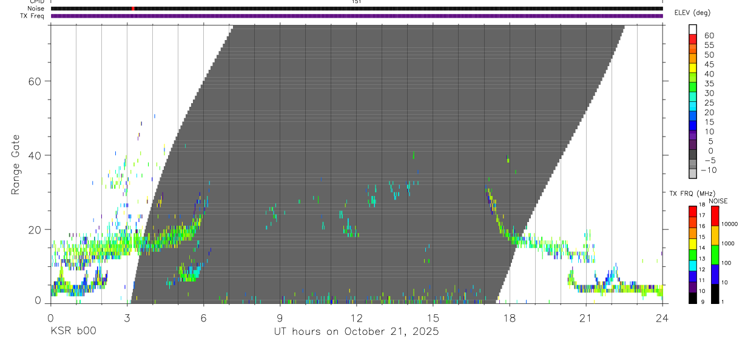Viewport: 745px width, 344px height.
Task: Click the green segment of the NOISE scale
Action: pos(715,255)
